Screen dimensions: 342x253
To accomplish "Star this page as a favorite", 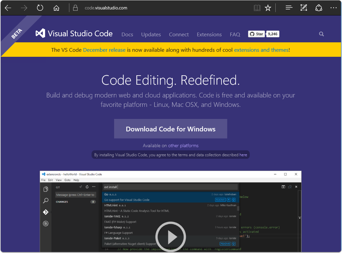I will tap(268, 7).
